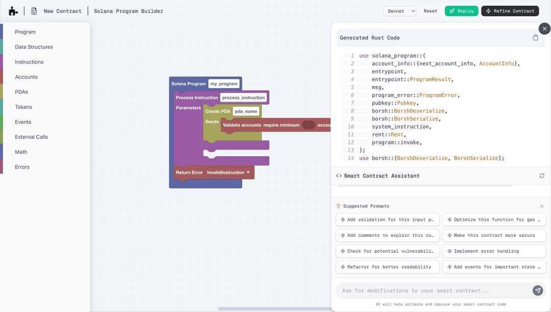Image resolution: width=551 pixels, height=312 pixels.
Task: Choose 'Check for potential vulnerabilities' prompt
Action: pyautogui.click(x=387, y=251)
